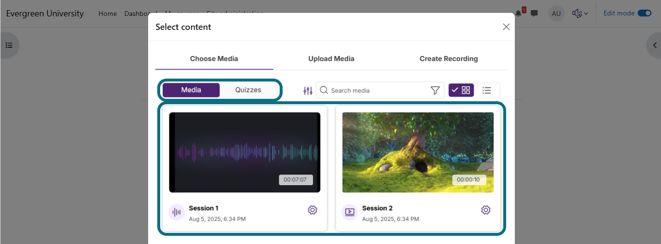This screenshot has width=661, height=244.
Task: Expand the right block drawer chevron
Action: 655,45
